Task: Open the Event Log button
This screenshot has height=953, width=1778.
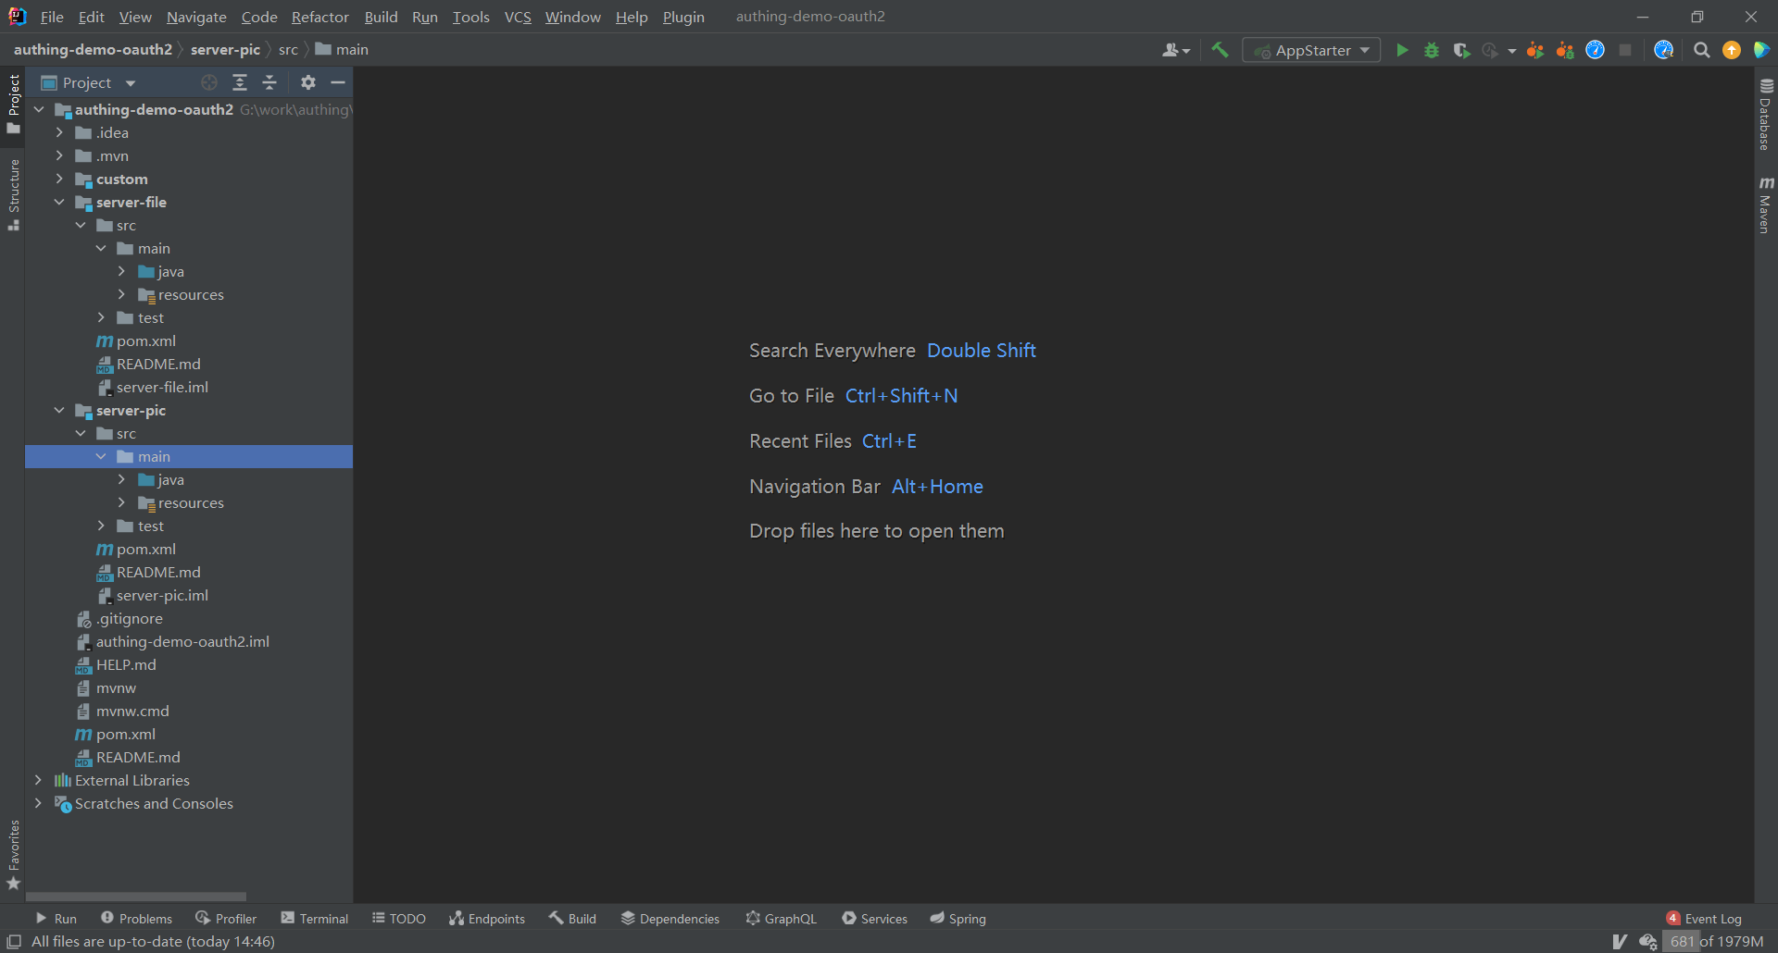Action: tap(1704, 918)
